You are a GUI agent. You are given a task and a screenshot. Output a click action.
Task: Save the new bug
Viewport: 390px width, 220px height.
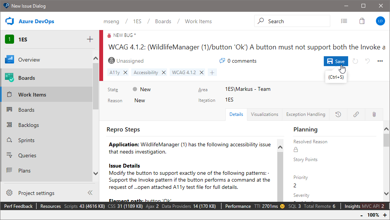click(x=336, y=61)
